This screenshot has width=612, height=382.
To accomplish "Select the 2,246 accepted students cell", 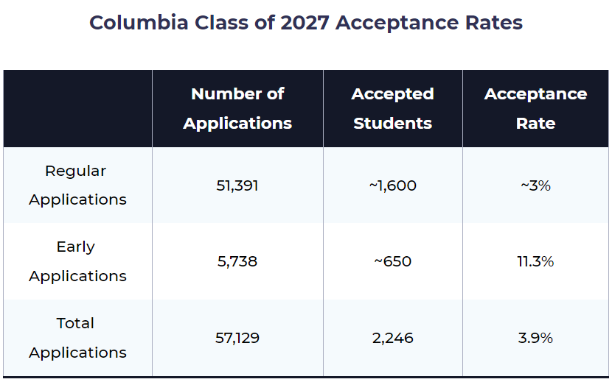I will 392,338.
